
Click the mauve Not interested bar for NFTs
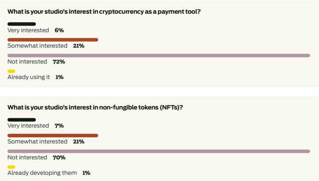[x=159, y=151]
